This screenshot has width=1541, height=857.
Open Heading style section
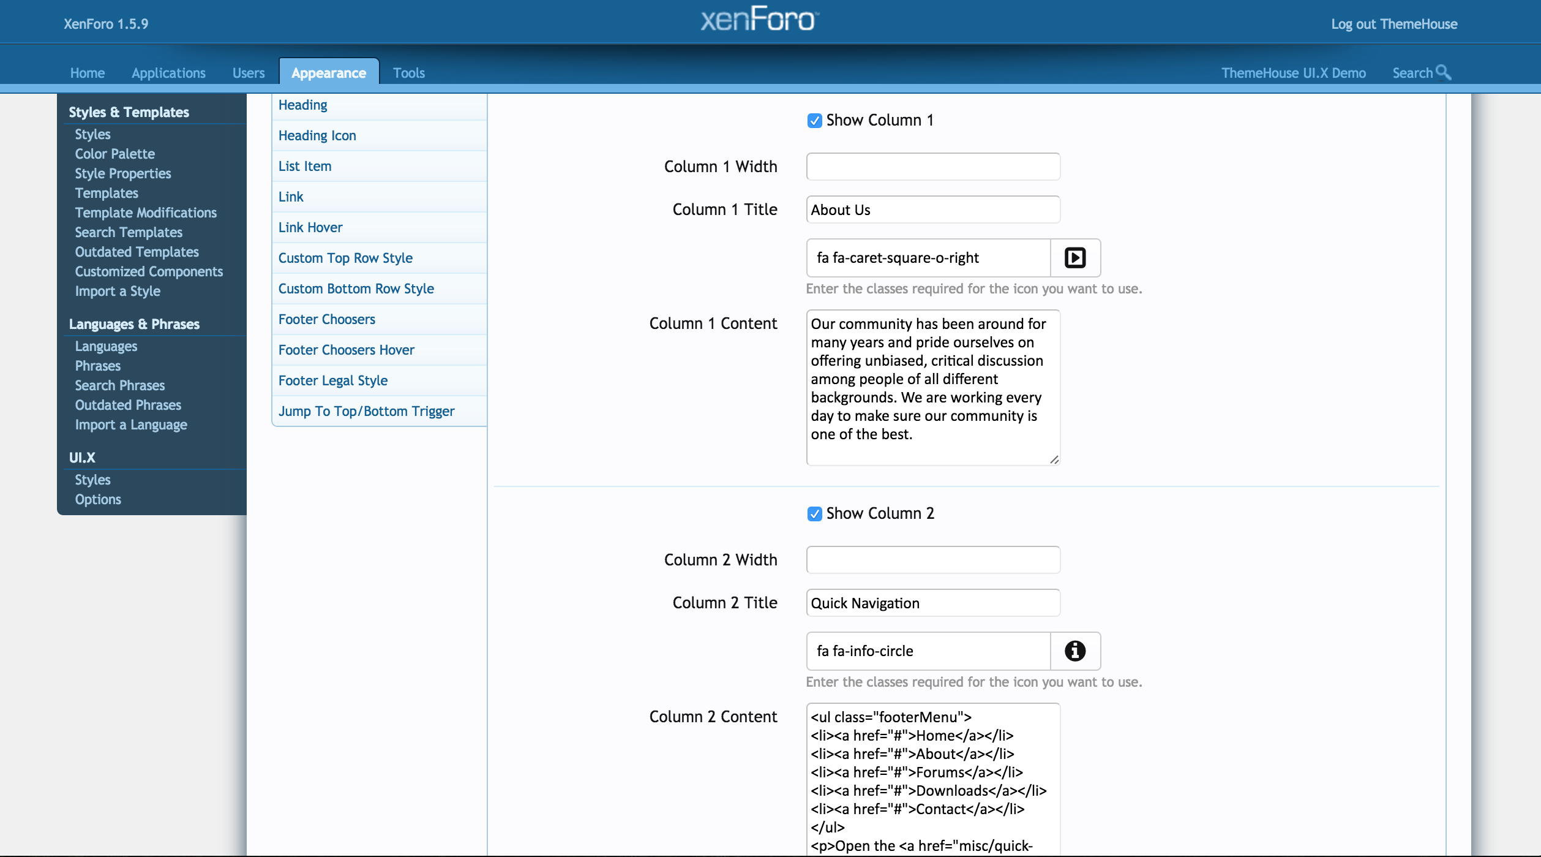pyautogui.click(x=380, y=105)
